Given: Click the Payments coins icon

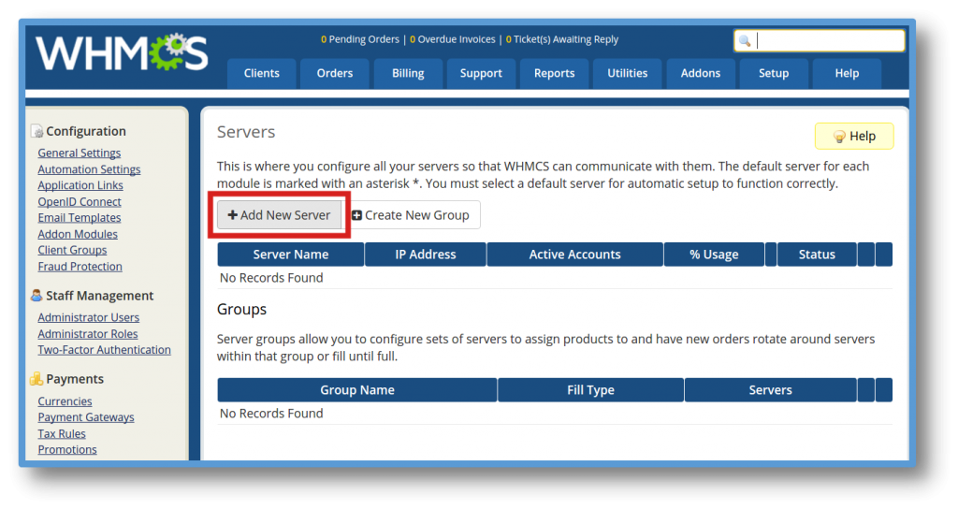Looking at the screenshot, I should click(36, 379).
